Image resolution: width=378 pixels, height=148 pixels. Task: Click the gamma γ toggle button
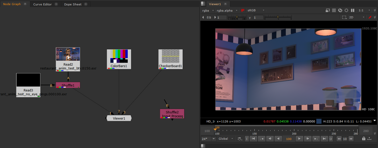(x=250, y=18)
